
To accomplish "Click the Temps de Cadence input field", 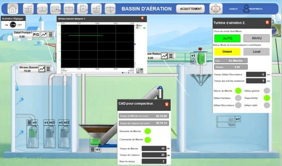I will [x=154, y=155].
